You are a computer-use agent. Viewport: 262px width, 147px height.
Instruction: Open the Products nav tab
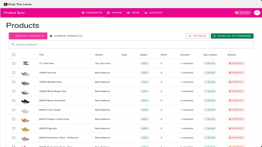point(92,13)
